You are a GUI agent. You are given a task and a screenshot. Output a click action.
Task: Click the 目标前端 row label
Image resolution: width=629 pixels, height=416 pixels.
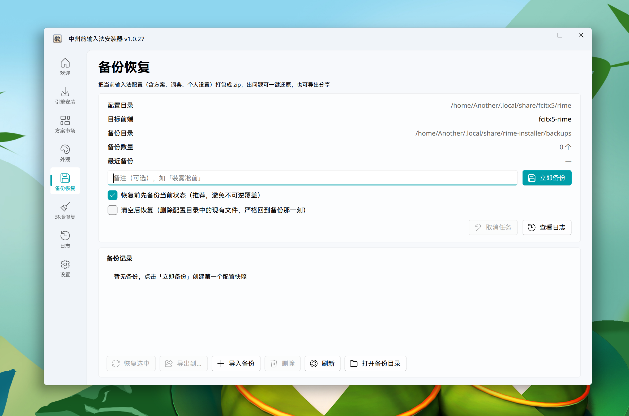point(120,119)
